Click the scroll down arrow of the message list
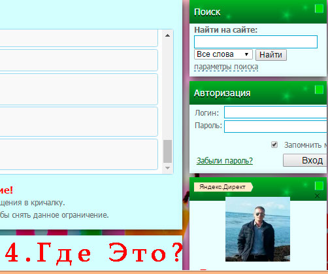 (x=167, y=168)
